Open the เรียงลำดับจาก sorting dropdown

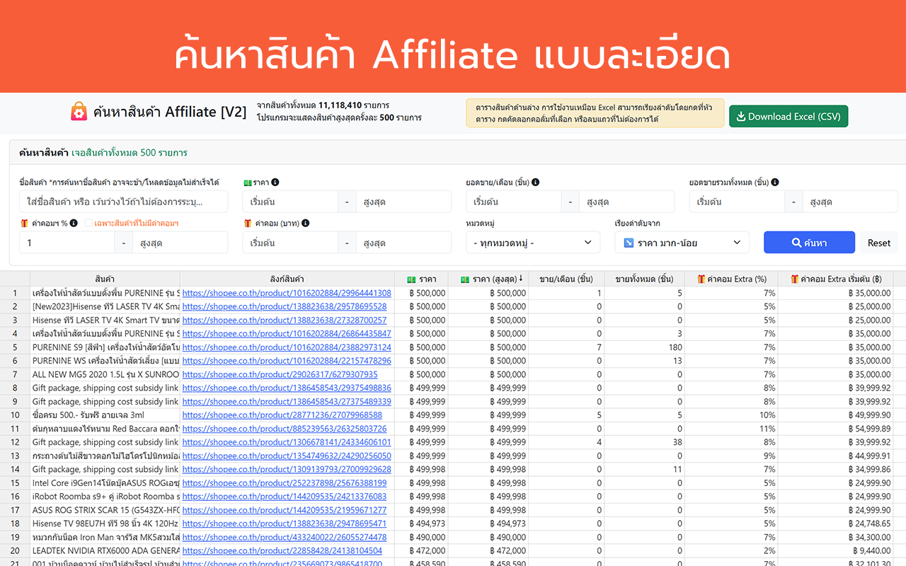point(681,242)
